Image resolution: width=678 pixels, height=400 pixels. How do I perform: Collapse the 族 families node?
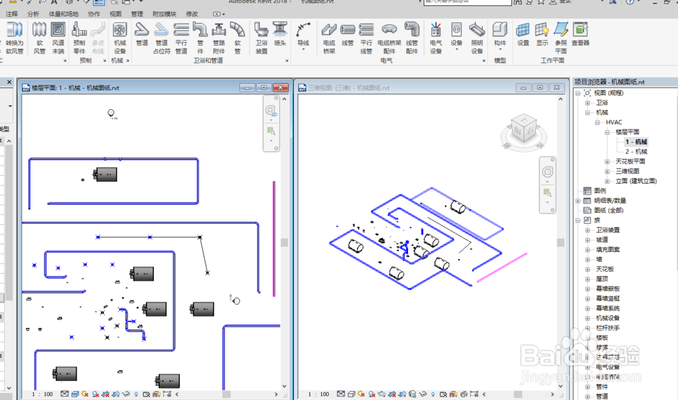[x=577, y=220]
